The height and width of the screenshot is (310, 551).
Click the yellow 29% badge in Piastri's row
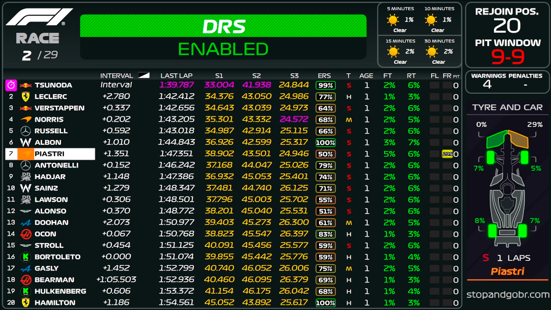tap(447, 154)
